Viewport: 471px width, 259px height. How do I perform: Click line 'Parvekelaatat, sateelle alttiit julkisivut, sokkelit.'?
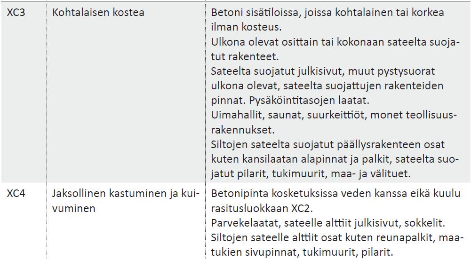click(x=328, y=223)
